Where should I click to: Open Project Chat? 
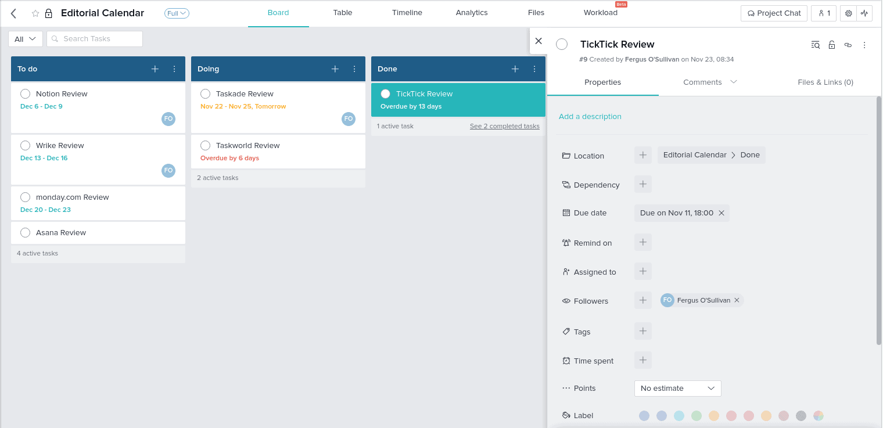[x=773, y=13]
